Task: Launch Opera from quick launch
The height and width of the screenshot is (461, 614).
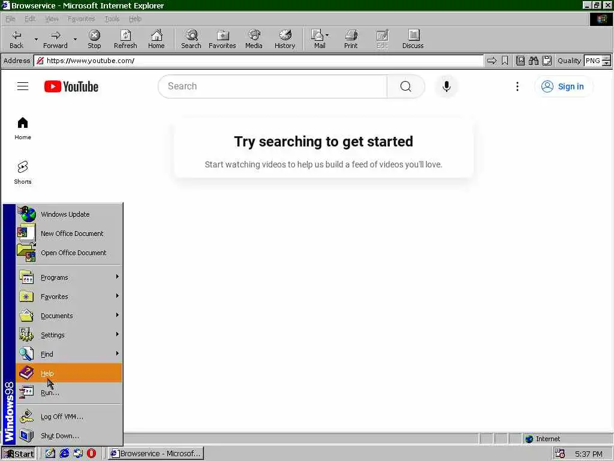Action: tap(91, 454)
